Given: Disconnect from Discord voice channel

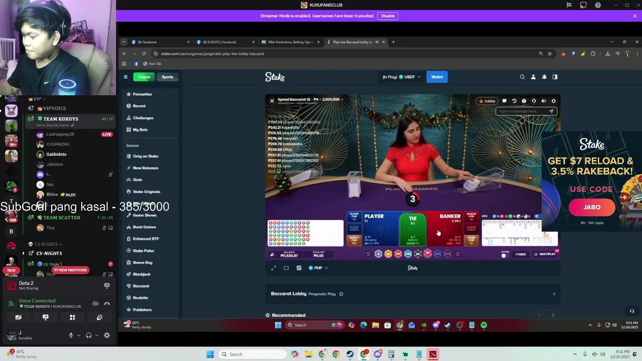Looking at the screenshot, I should click(x=107, y=303).
